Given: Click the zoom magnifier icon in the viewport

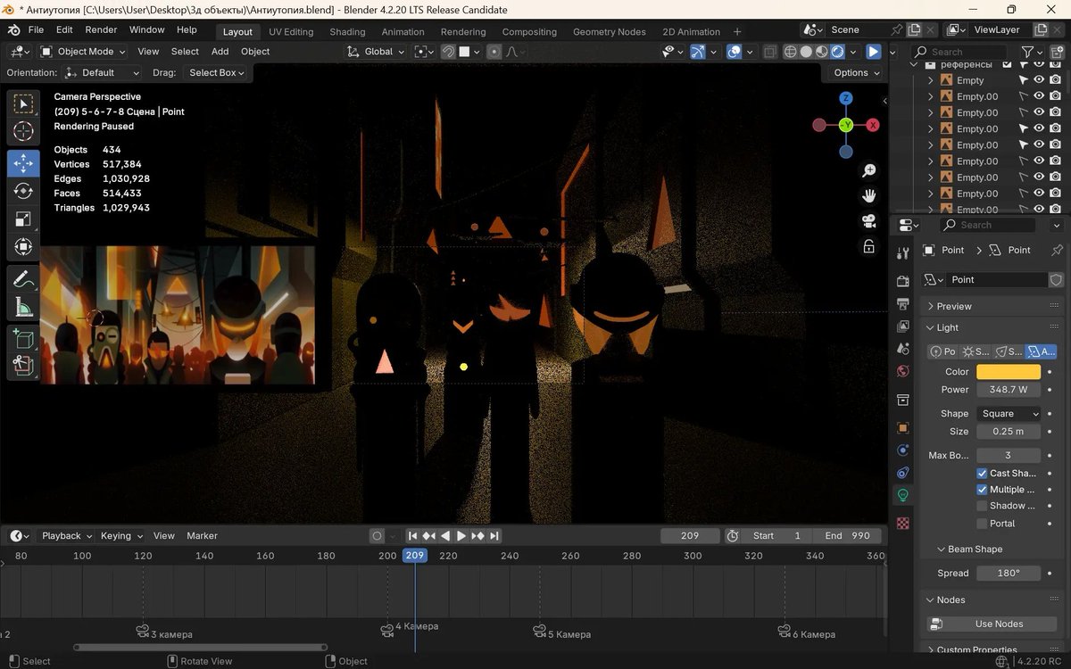Looking at the screenshot, I should pyautogui.click(x=868, y=170).
